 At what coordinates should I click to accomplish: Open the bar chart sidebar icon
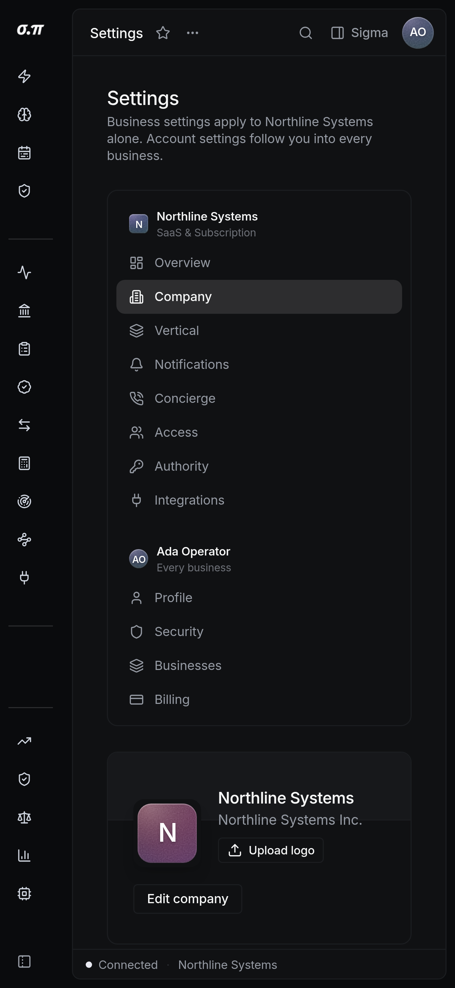24,856
